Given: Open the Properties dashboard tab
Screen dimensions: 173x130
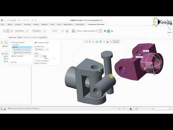Looking at the screenshot, I should pyautogui.click(x=43, y=38).
